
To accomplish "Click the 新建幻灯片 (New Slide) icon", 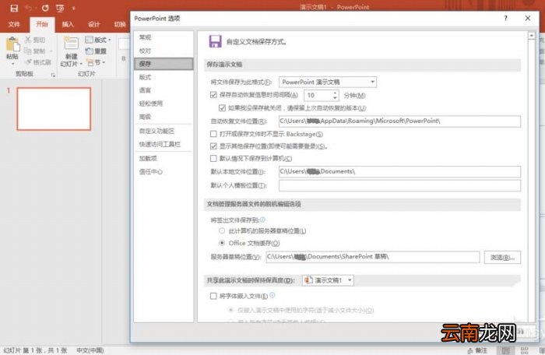I will (72, 44).
